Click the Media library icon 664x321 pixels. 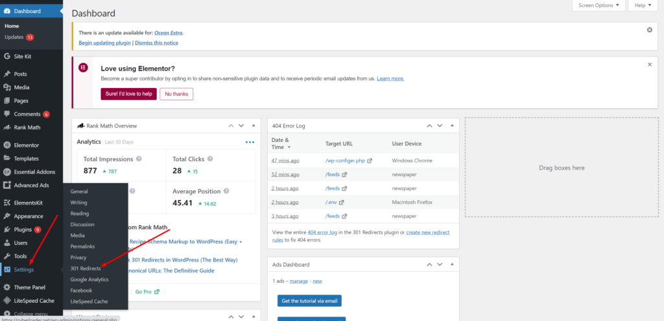tap(6, 87)
